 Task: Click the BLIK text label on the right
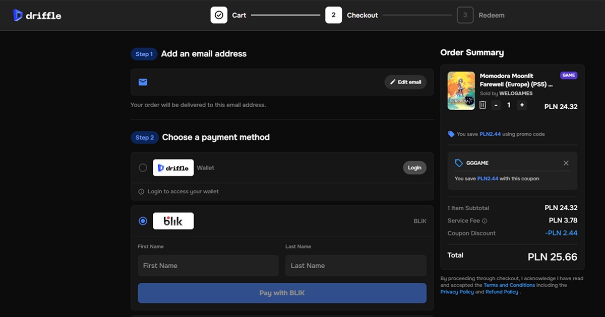point(420,221)
